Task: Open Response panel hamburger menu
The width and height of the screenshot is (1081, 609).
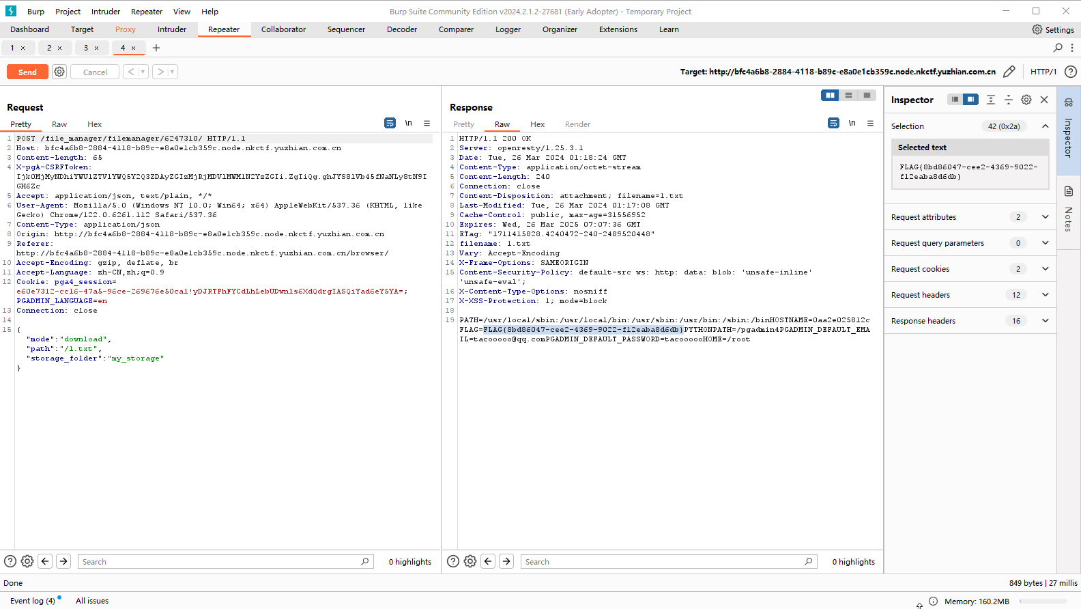Action: (870, 124)
